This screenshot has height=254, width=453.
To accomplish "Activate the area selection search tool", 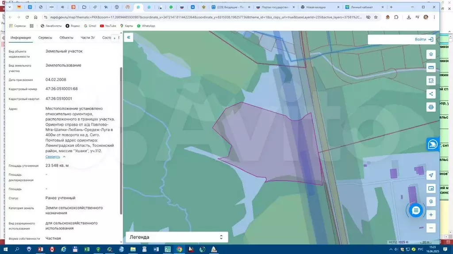I will click(x=431, y=81).
